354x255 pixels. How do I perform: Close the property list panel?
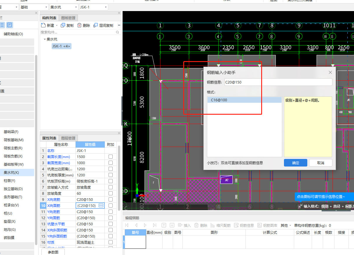pos(119,133)
